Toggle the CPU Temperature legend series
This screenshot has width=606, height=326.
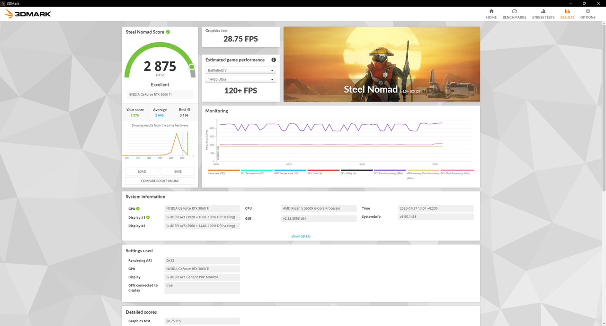[257, 172]
